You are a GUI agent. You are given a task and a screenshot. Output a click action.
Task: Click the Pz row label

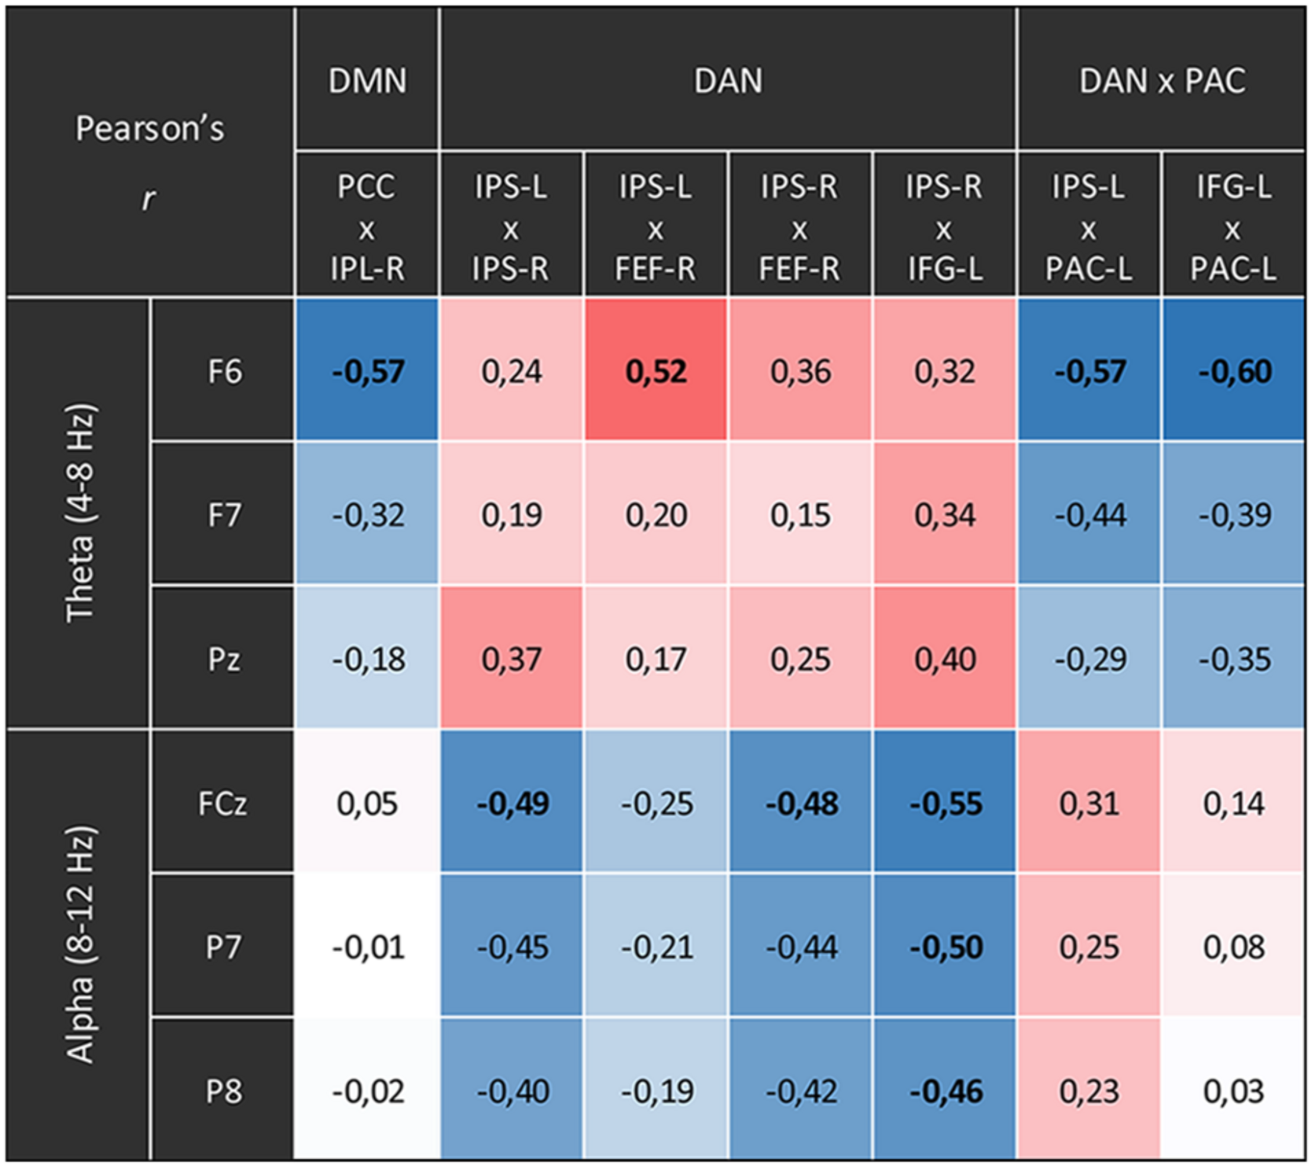[224, 659]
